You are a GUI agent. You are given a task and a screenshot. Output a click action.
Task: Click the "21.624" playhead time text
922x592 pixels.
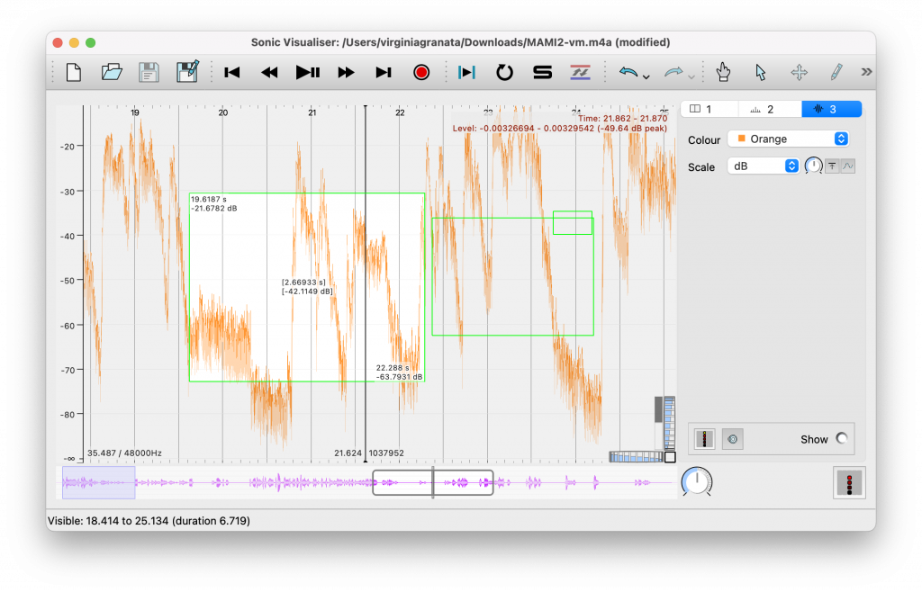click(x=348, y=453)
